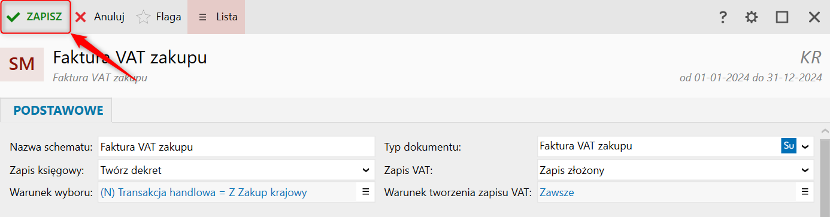
Task: Save with the ZAPISZ button
Action: tap(35, 17)
